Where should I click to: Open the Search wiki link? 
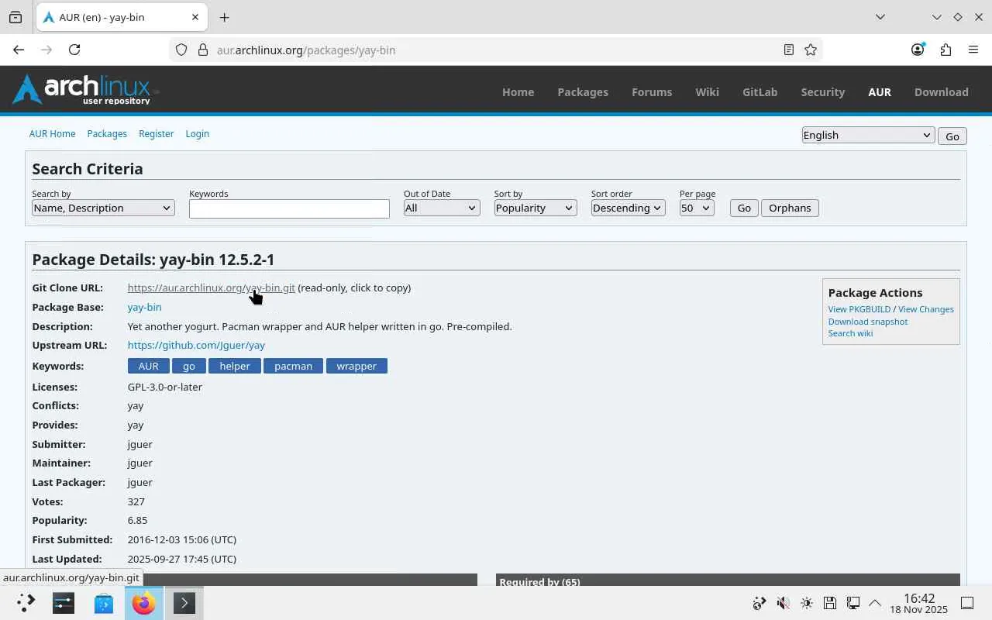pyautogui.click(x=850, y=333)
